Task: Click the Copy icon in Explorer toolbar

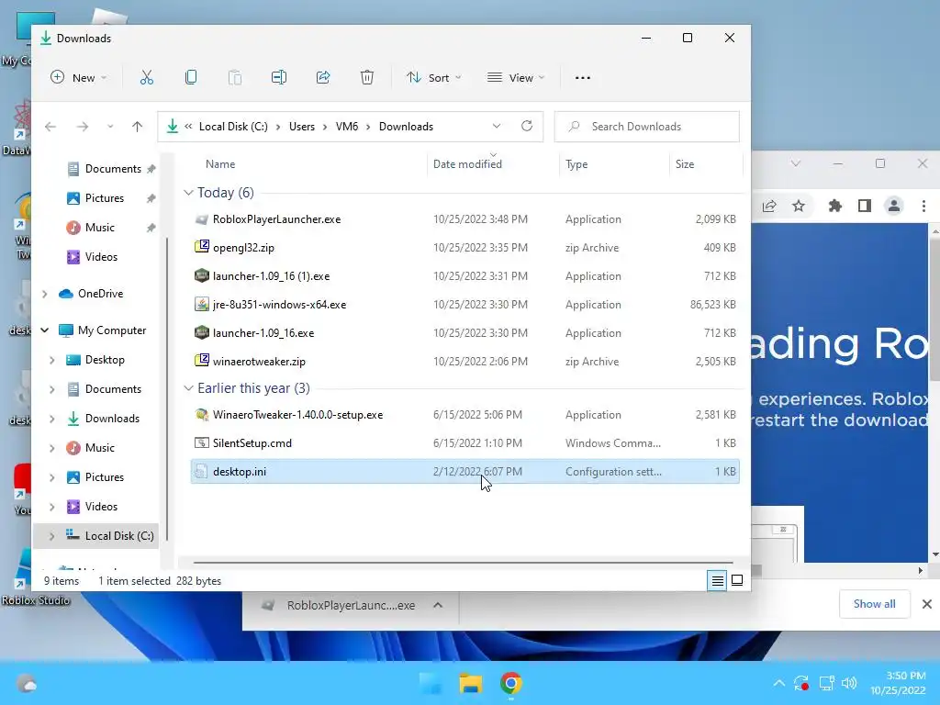Action: point(191,77)
